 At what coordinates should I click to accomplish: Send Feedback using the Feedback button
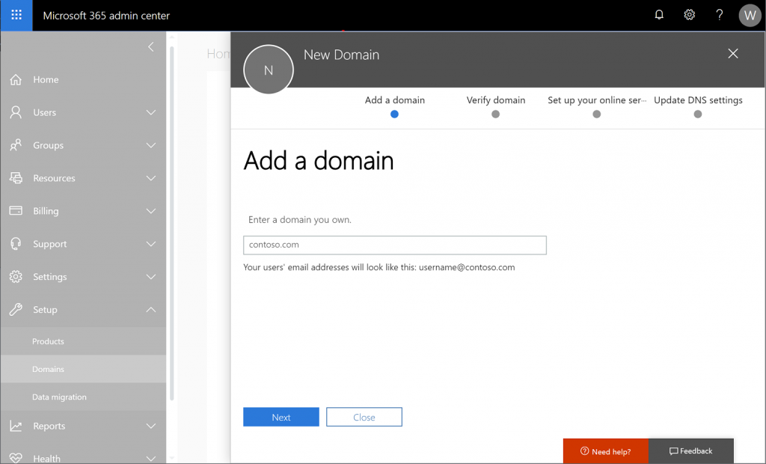click(x=690, y=451)
